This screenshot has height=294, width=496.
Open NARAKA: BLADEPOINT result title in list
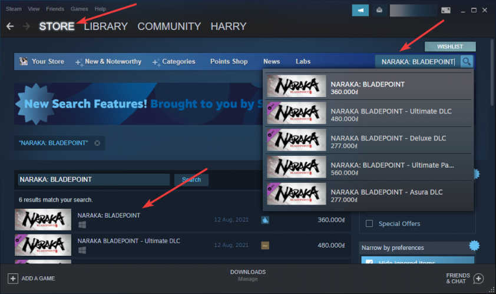click(109, 215)
